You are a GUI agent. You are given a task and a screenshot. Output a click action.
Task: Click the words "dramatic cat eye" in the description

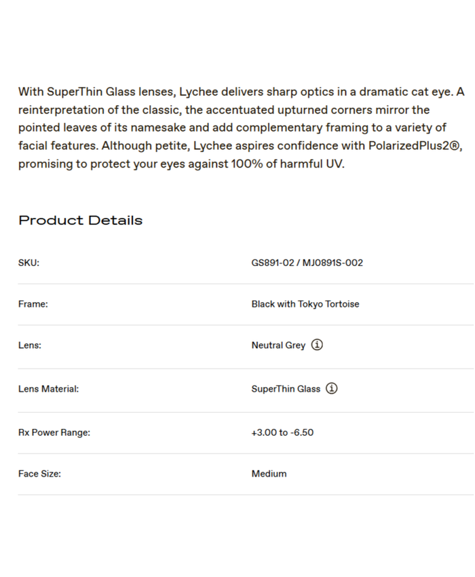pos(402,92)
